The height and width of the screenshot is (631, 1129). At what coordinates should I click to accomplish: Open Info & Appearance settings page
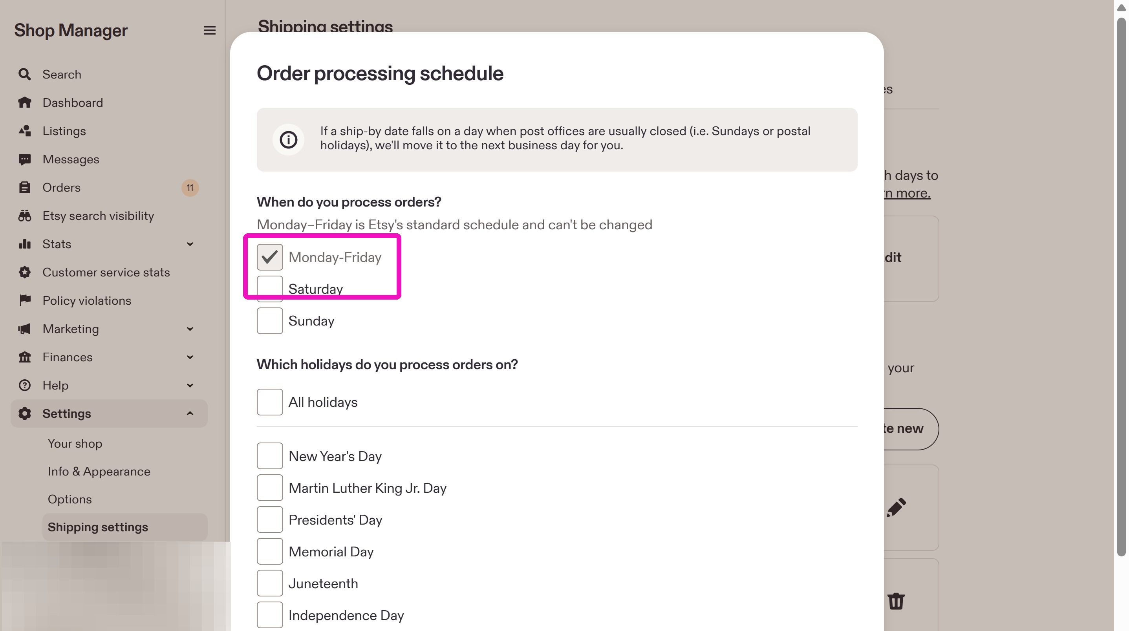point(99,472)
